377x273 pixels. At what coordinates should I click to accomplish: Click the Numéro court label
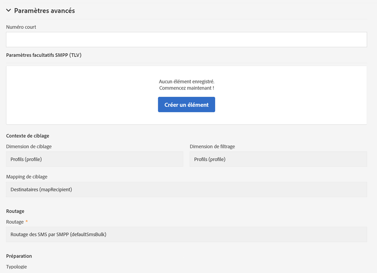[x=21, y=27]
